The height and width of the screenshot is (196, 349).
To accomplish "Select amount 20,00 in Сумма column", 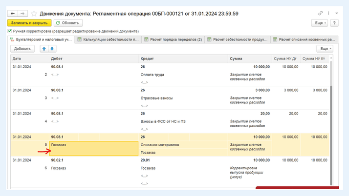I will pyautogui.click(x=265, y=114).
